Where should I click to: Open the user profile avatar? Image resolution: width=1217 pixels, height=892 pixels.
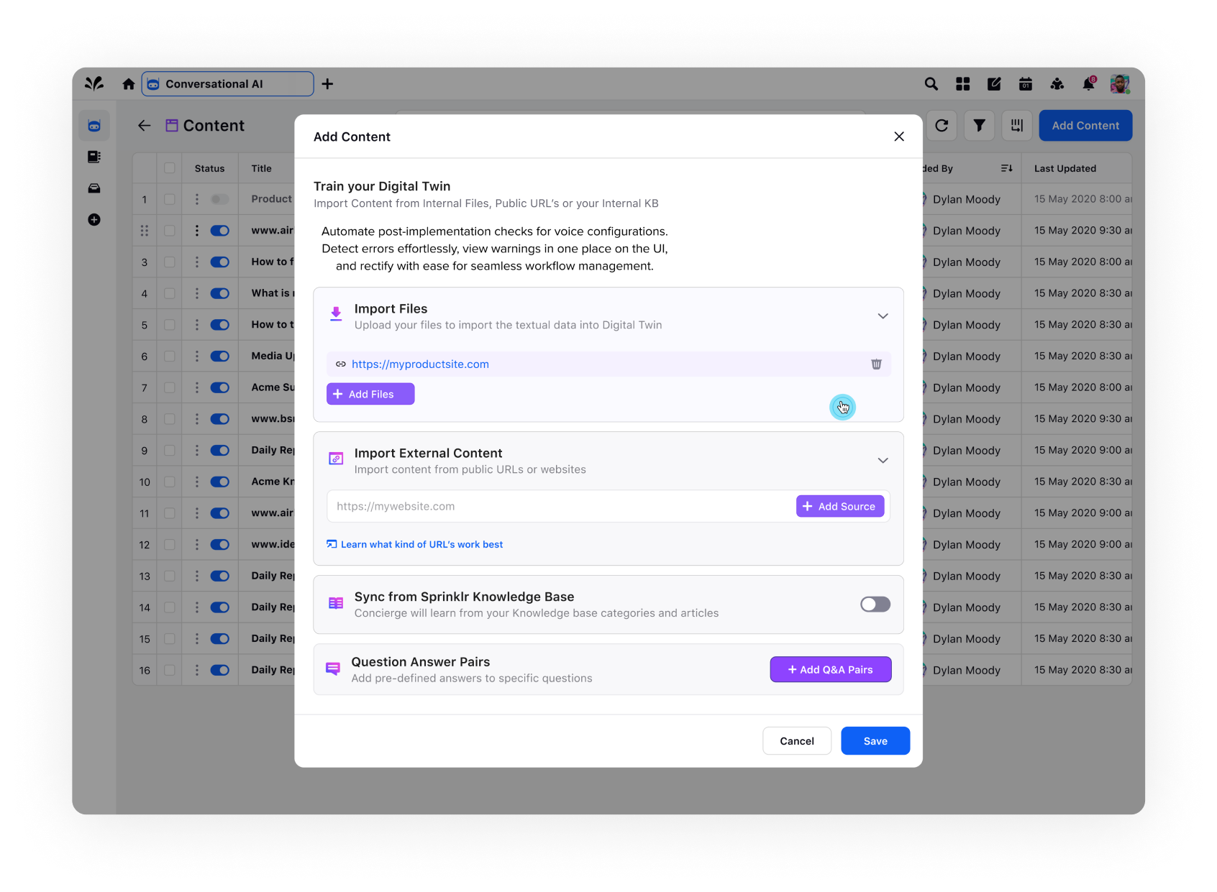(x=1120, y=84)
